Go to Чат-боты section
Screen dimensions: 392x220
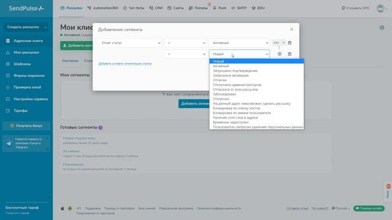134,8
